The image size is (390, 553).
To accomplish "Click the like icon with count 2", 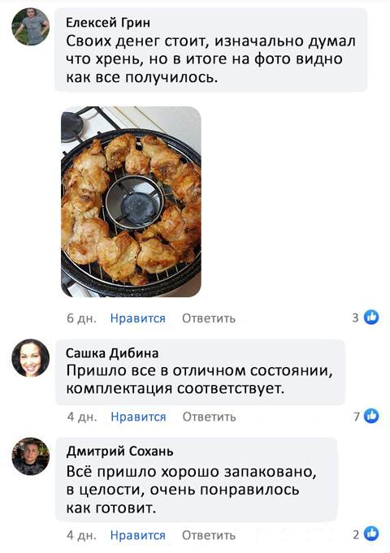I will click(371, 534).
